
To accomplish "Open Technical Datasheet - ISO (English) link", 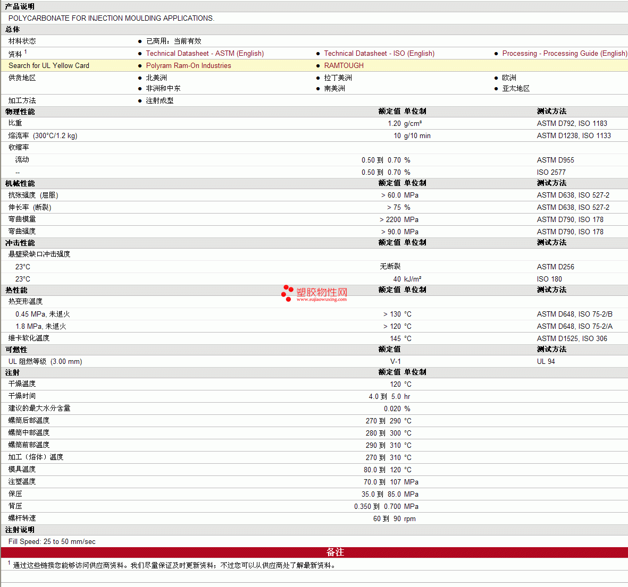I will 379,54.
